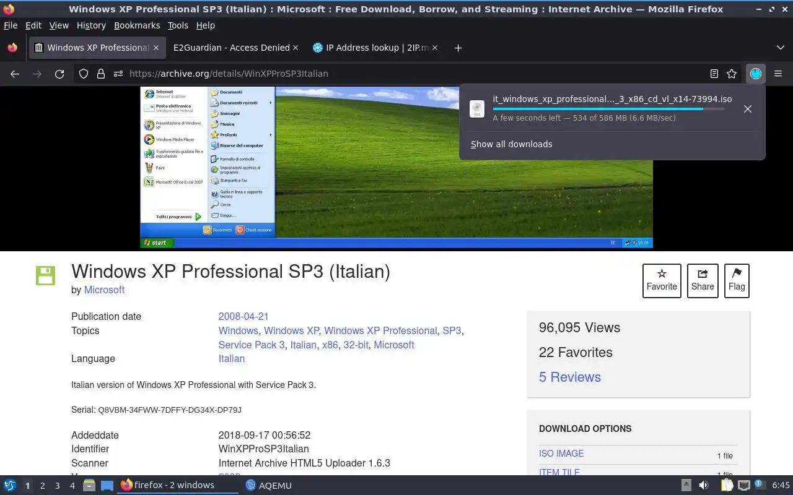Open file manager from the taskbar
The height and width of the screenshot is (495, 793).
point(89,485)
